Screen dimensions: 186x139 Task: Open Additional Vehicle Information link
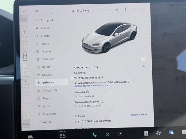pos(91,85)
